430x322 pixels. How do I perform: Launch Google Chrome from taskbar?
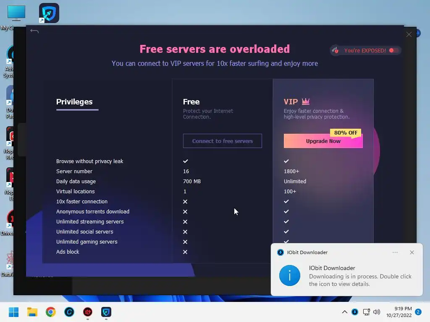(51, 312)
